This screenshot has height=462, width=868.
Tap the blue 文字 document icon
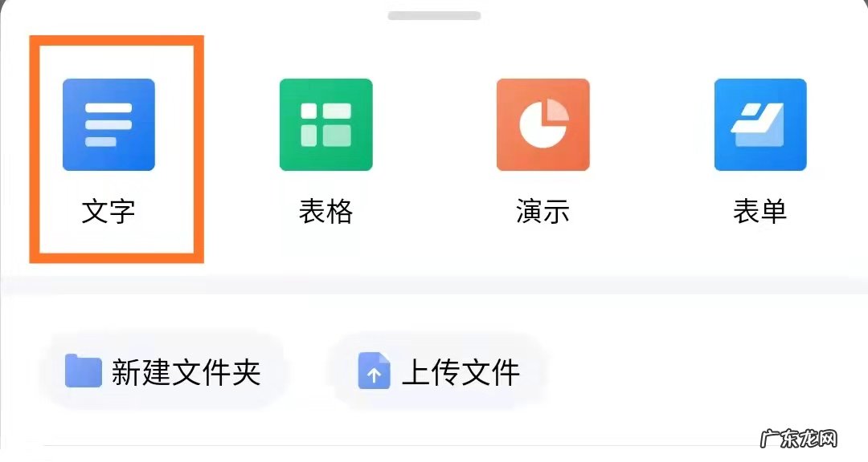coord(108,124)
